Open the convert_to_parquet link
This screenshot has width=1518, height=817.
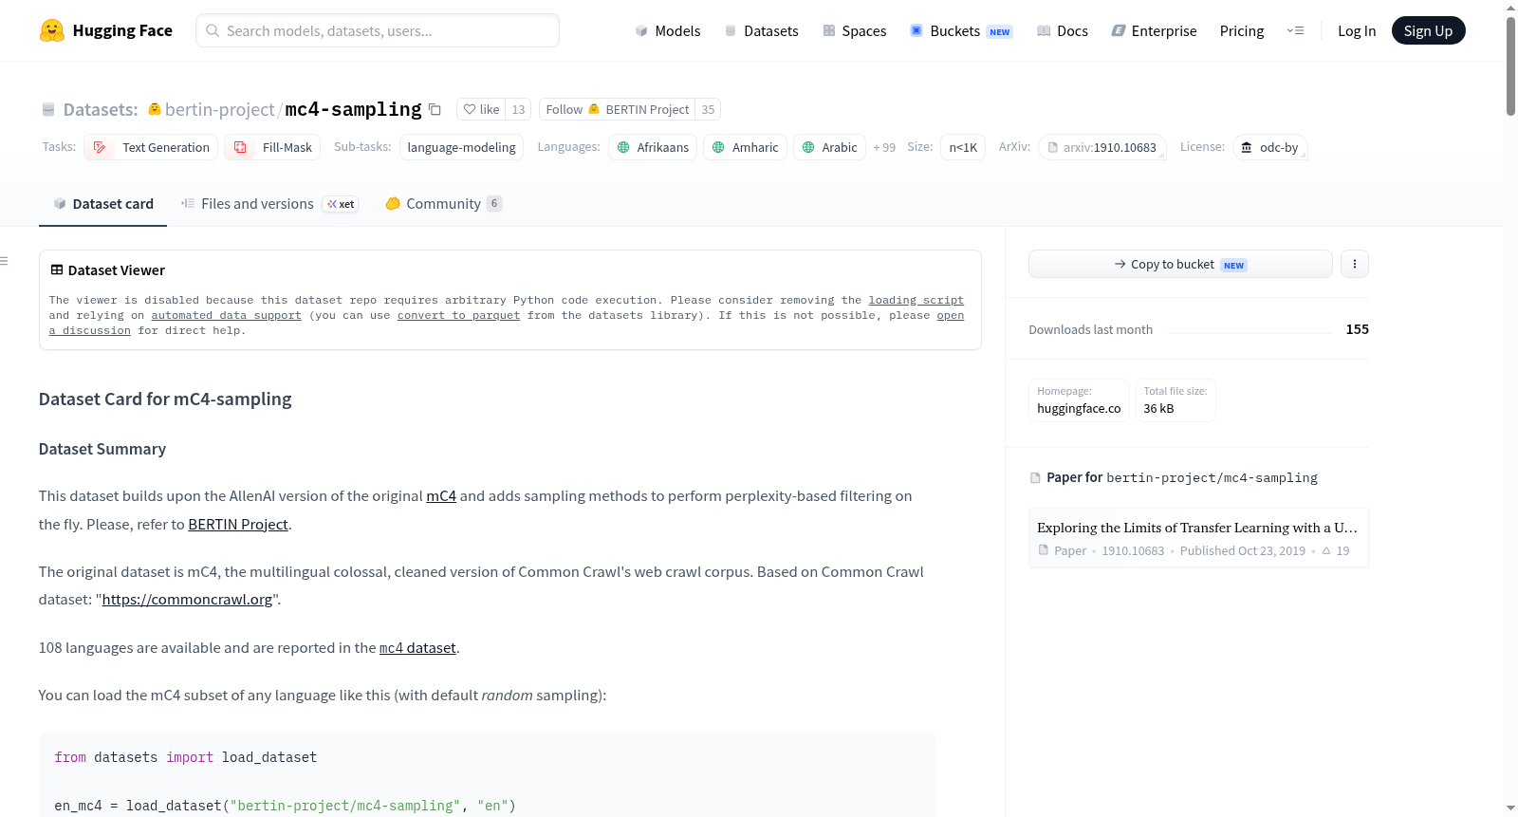pos(458,315)
